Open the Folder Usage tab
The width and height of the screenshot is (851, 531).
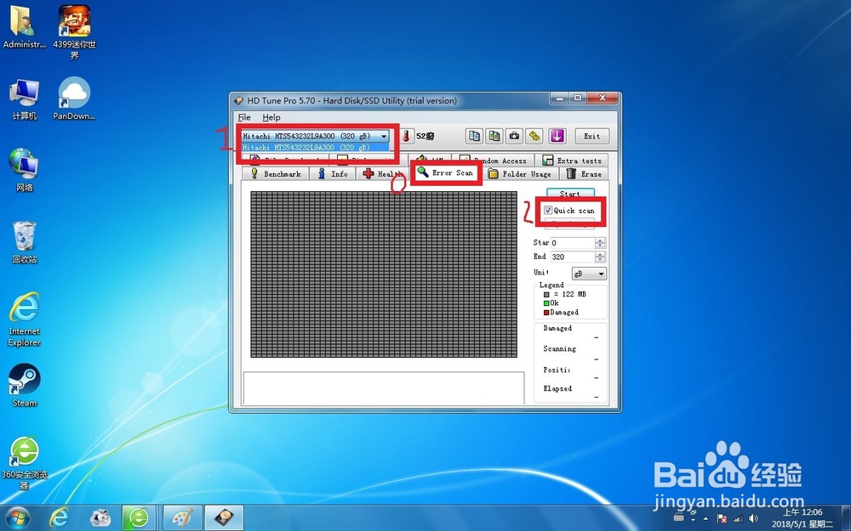point(519,174)
